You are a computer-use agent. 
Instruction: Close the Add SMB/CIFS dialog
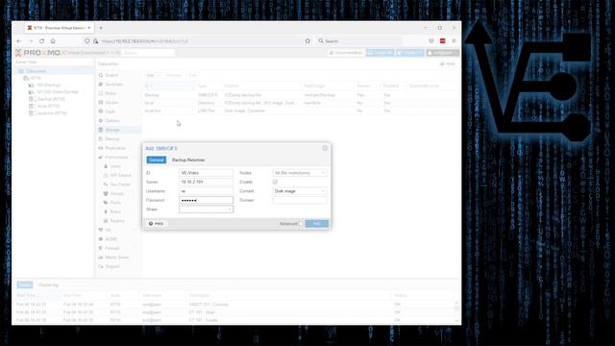click(325, 148)
